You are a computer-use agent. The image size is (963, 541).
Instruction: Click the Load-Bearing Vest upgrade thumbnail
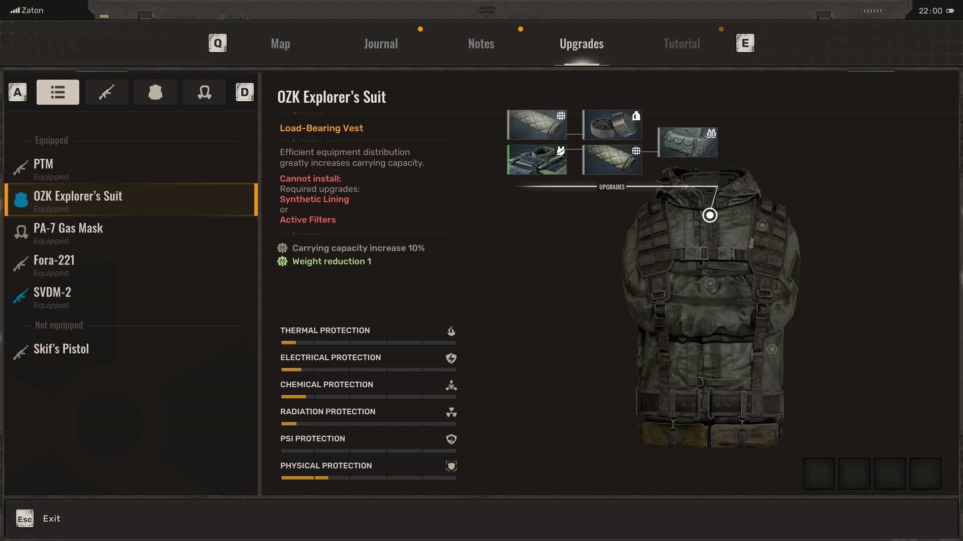pyautogui.click(x=687, y=142)
